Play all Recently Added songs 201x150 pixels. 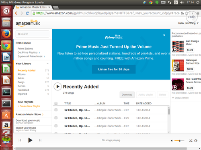(57, 86)
